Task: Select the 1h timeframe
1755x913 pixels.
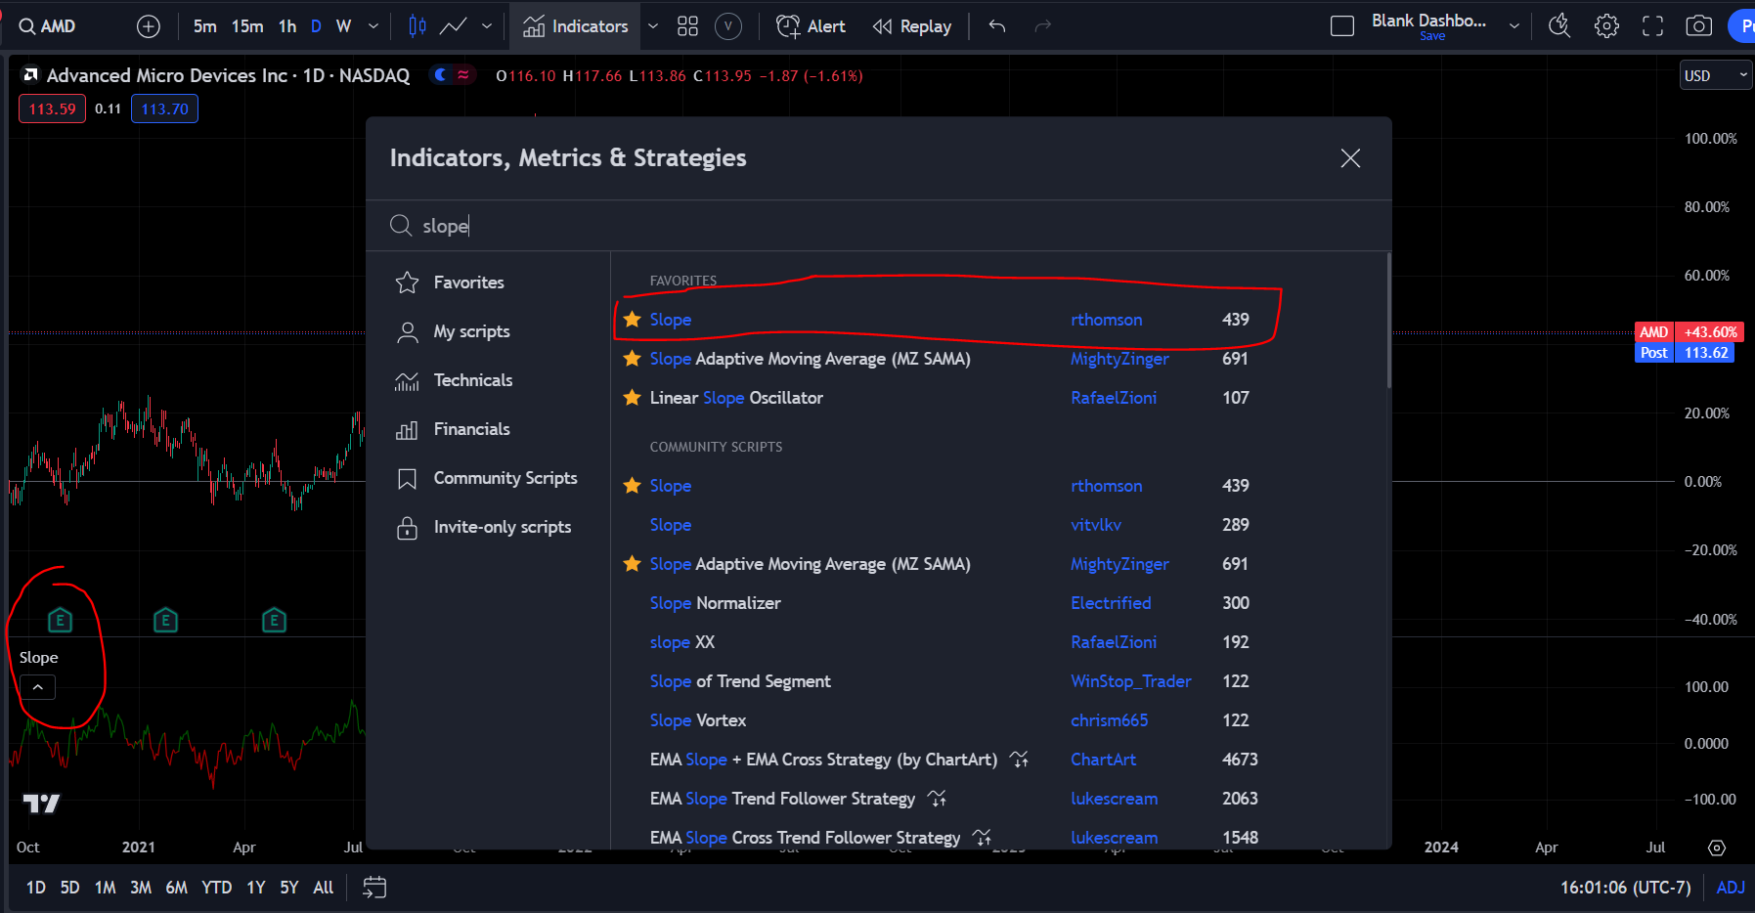Action: tap(287, 26)
